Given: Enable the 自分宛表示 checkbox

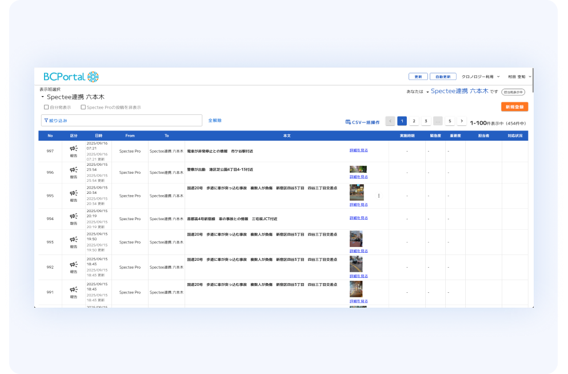Looking at the screenshot, I should (46, 107).
